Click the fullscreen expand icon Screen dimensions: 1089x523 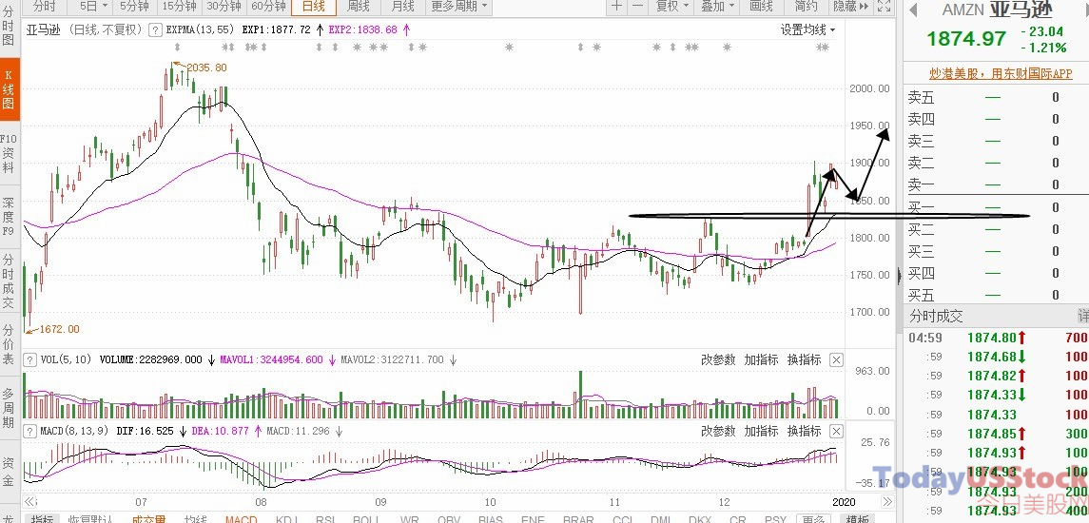(x=884, y=7)
